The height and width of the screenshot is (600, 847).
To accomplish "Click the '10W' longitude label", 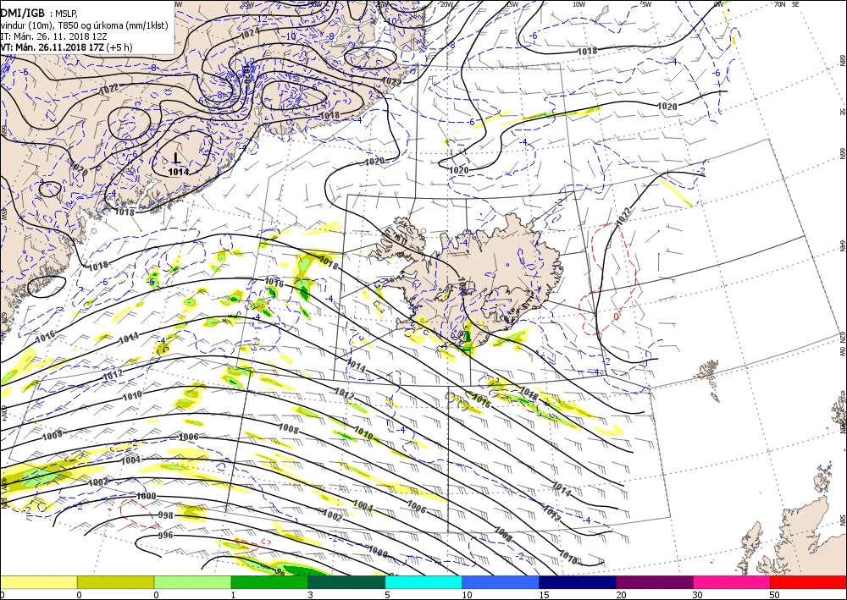I will pos(579,4).
